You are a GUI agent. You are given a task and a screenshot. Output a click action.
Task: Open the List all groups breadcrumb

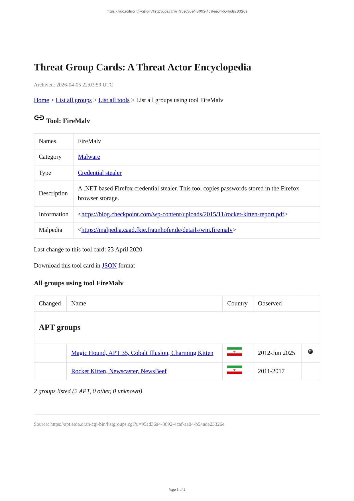[74, 100]
